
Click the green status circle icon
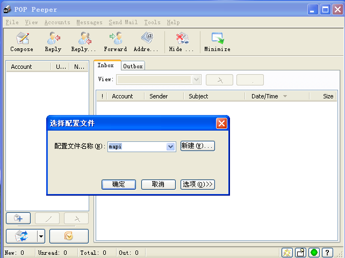[x=314, y=253]
